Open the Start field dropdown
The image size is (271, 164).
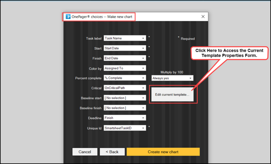click(125, 48)
